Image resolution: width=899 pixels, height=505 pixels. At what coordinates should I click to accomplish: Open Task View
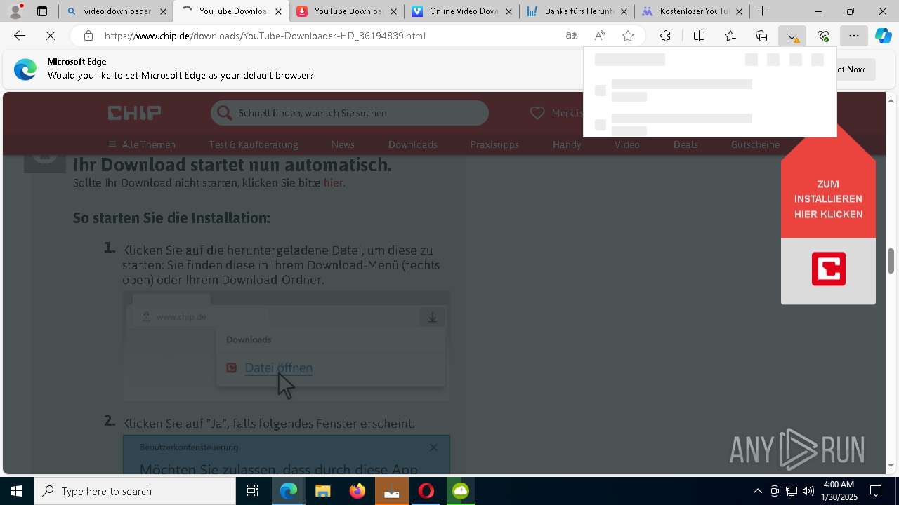[x=253, y=491]
